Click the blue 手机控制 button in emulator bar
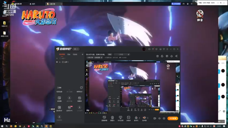The width and height of the screenshot is (228, 128). [176, 4]
